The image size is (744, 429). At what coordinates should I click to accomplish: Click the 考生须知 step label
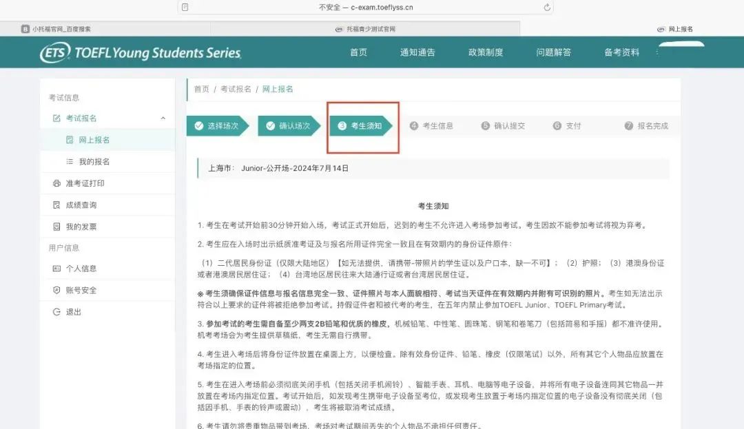pyautogui.click(x=366, y=125)
